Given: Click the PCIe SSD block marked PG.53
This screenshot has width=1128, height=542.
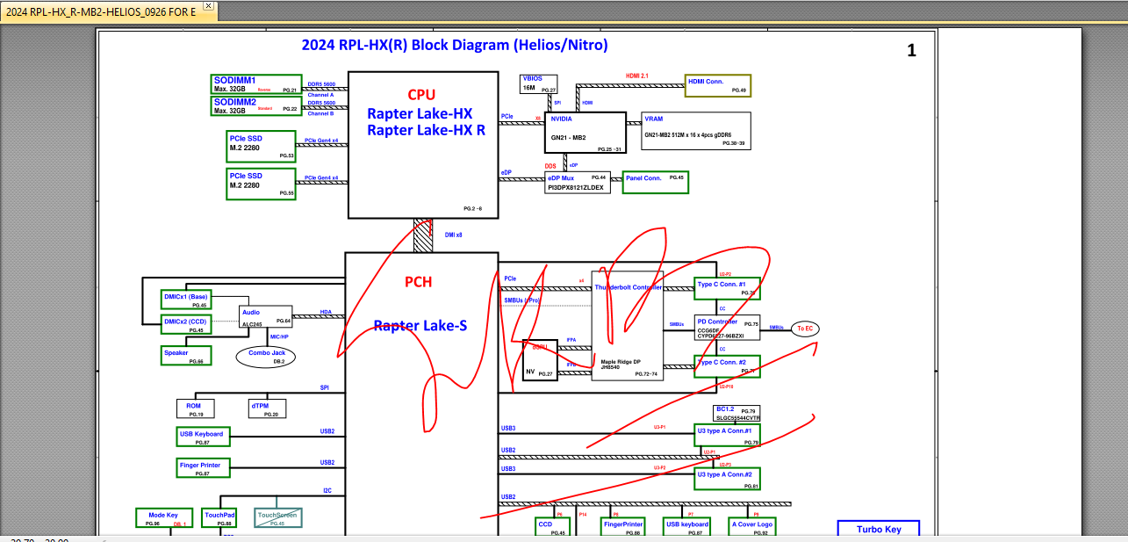Looking at the screenshot, I should pyautogui.click(x=262, y=146).
